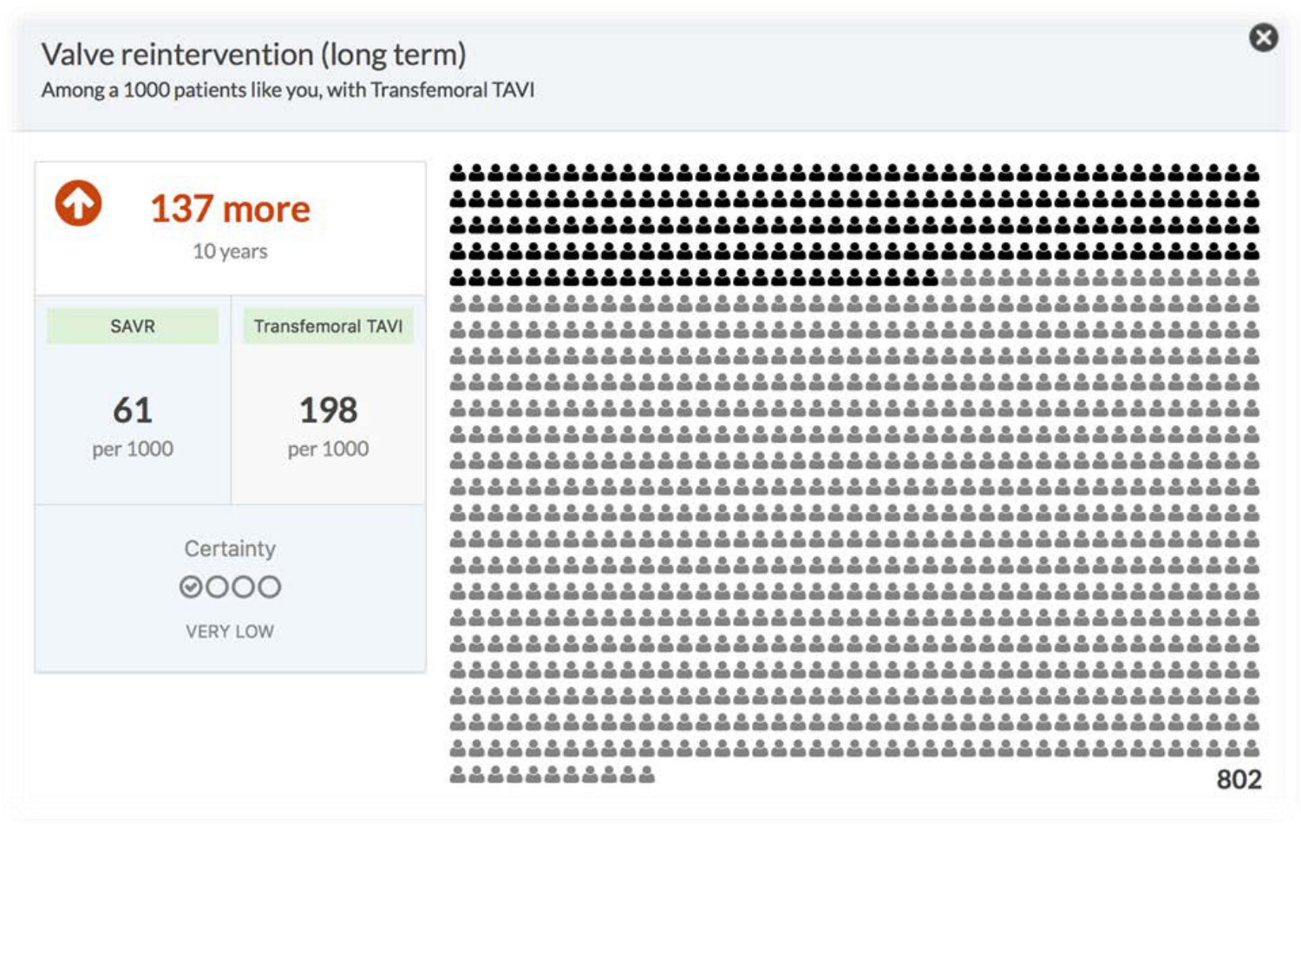Click the VERY LOW certainty rating
The width and height of the screenshot is (1301, 976).
(x=230, y=632)
